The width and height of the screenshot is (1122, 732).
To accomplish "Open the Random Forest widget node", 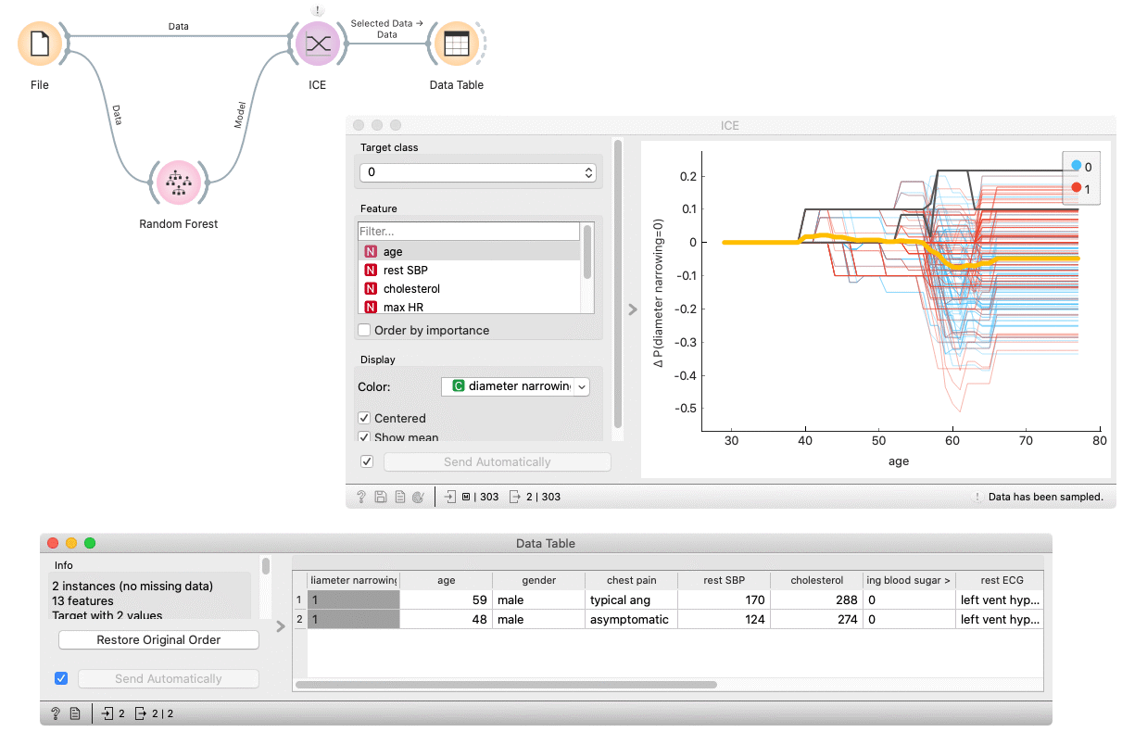I will pos(178,183).
